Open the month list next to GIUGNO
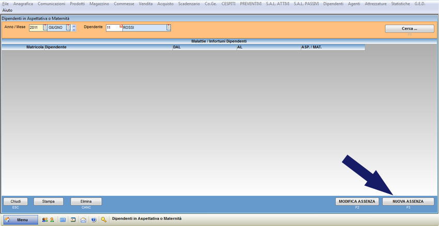Viewport: 439px width, 226px height. 68,28
